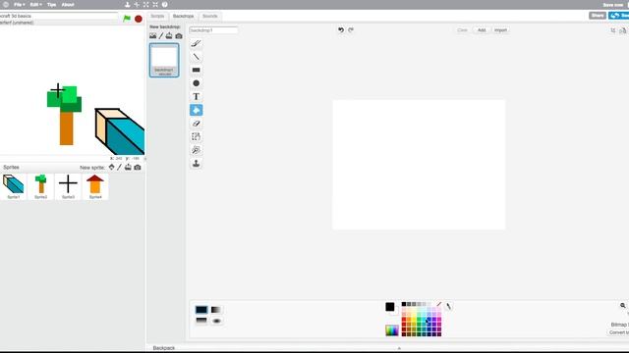Click the current black color swatch
Image resolution: width=629 pixels, height=353 pixels.
tap(389, 307)
